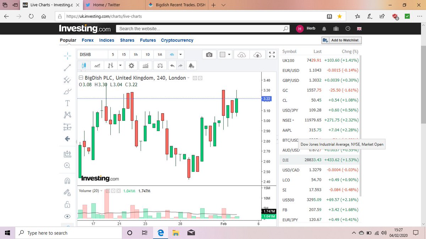426x239 pixels.
Task: Undo the last chart action
Action: [x=173, y=66]
